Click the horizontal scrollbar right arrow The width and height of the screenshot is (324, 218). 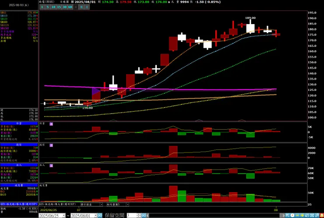(x=284, y=215)
